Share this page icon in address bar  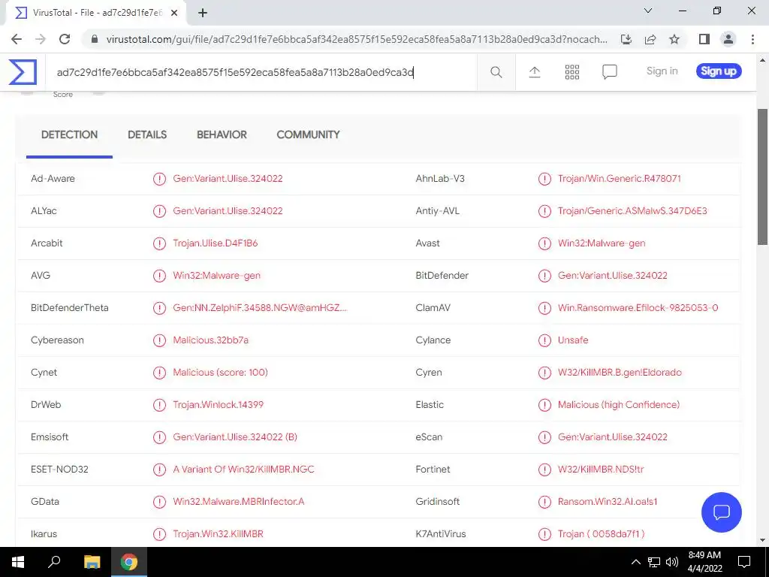pos(650,39)
